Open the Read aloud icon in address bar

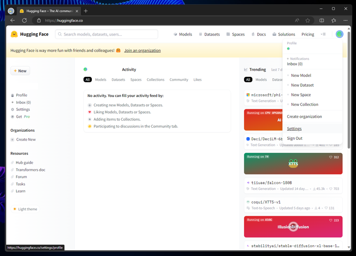[297, 21]
